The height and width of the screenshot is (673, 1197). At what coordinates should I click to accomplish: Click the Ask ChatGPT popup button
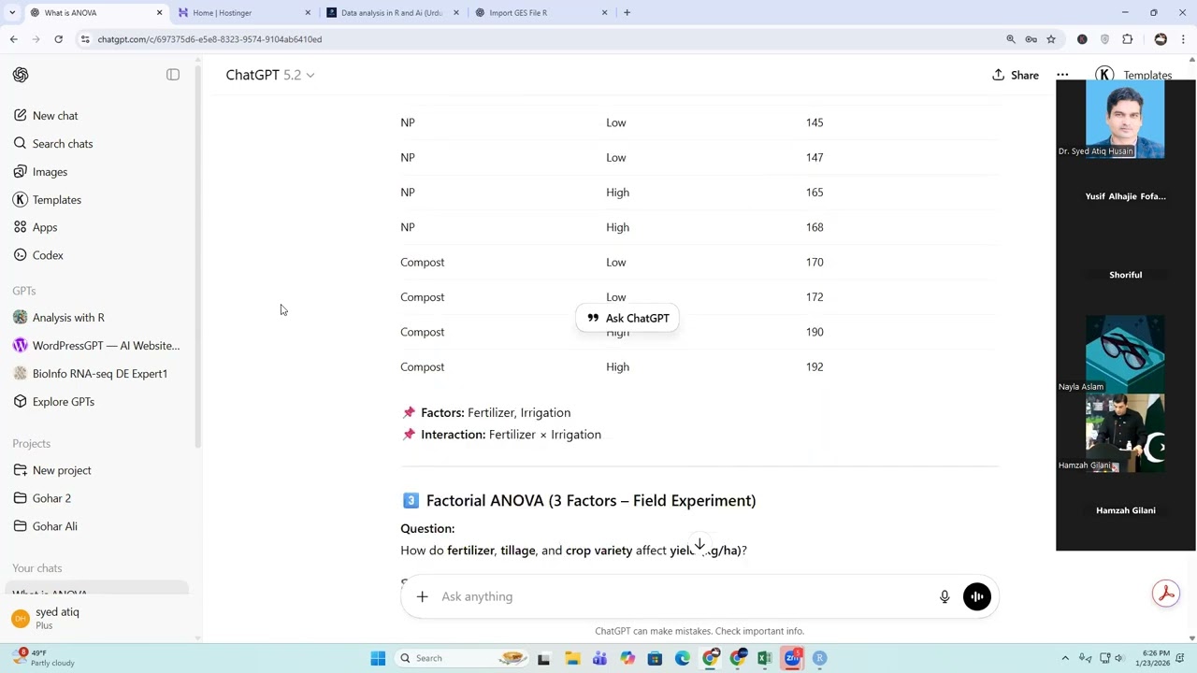[x=628, y=319]
